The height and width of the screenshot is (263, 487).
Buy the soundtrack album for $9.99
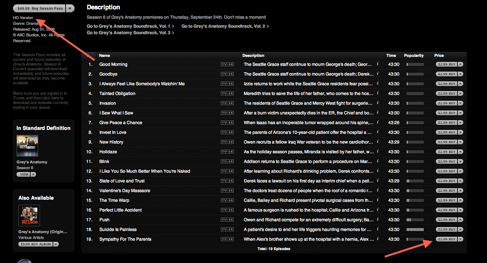point(36,244)
